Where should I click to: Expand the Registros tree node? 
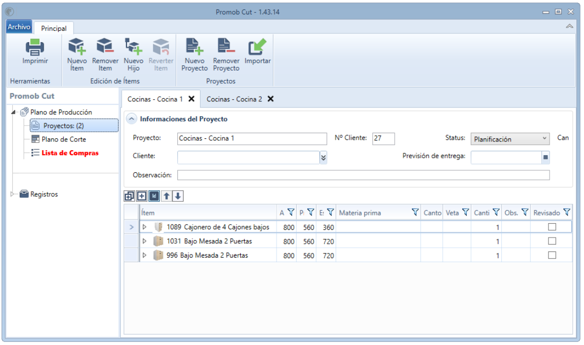coord(12,194)
